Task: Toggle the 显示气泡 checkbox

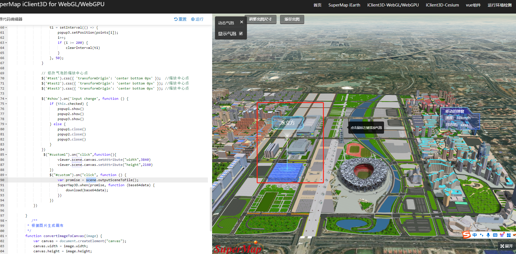Action: [241, 33]
